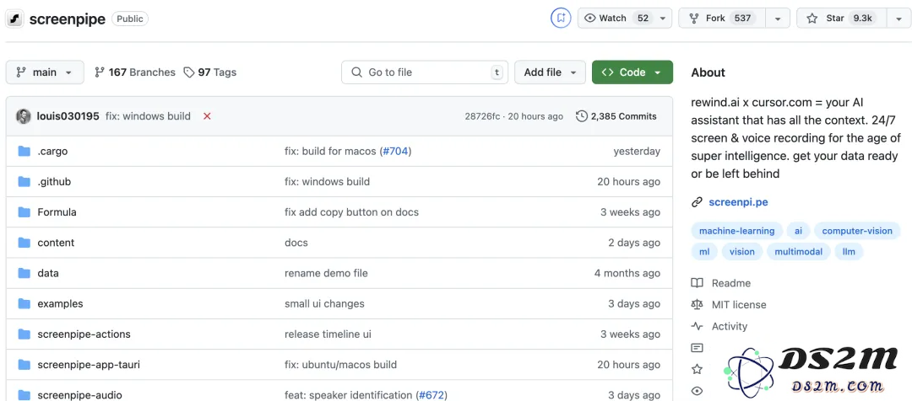
Task: Click the red failed build status X
Action: [x=207, y=116]
